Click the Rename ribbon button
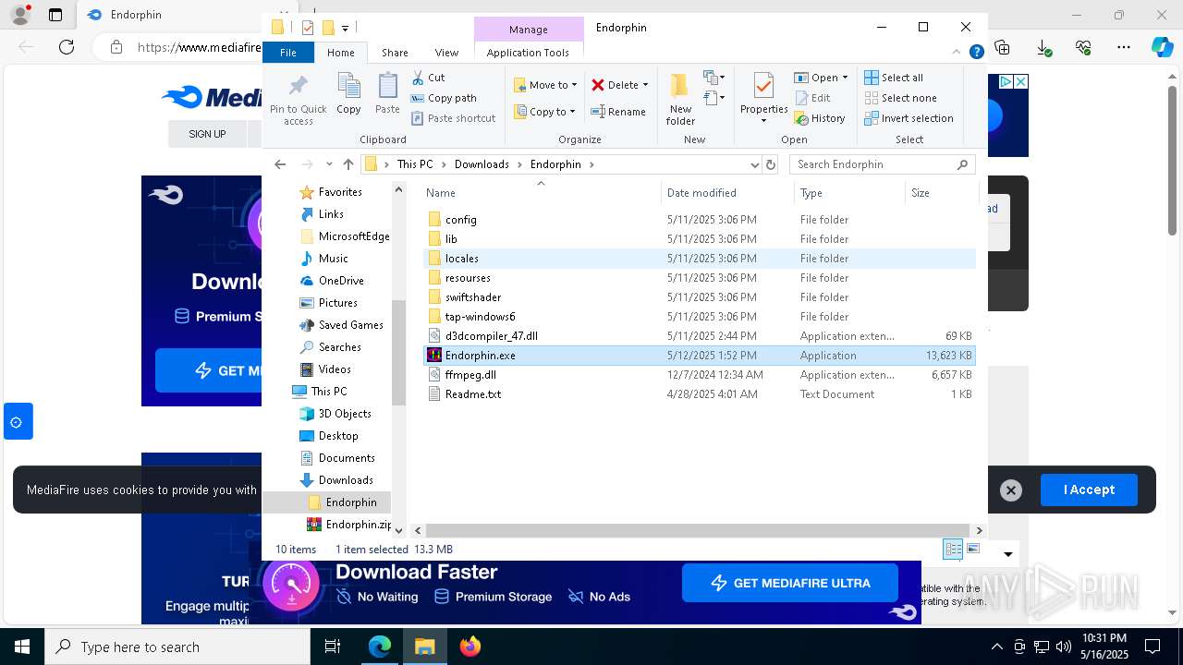This screenshot has width=1183, height=665. coord(618,112)
